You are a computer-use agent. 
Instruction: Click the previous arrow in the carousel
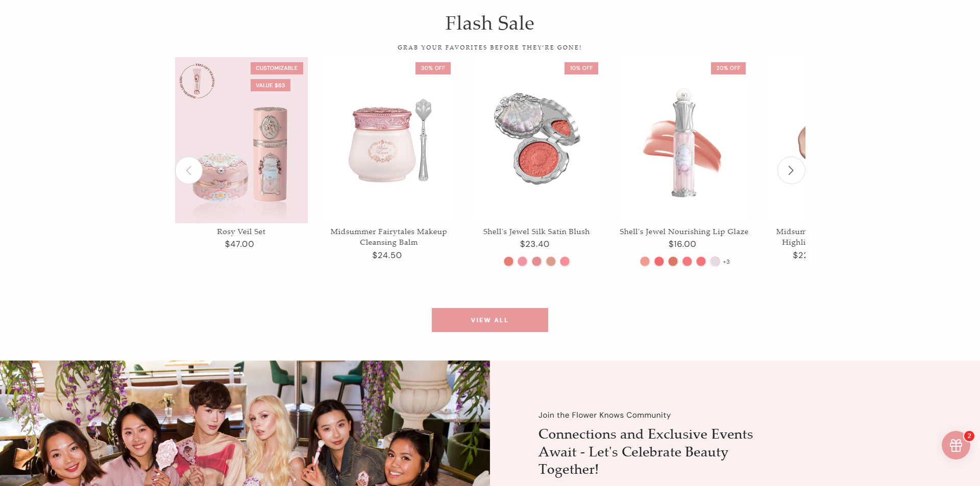(189, 170)
